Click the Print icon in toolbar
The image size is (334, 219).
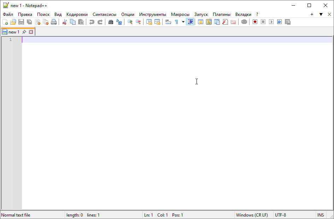(x=54, y=22)
